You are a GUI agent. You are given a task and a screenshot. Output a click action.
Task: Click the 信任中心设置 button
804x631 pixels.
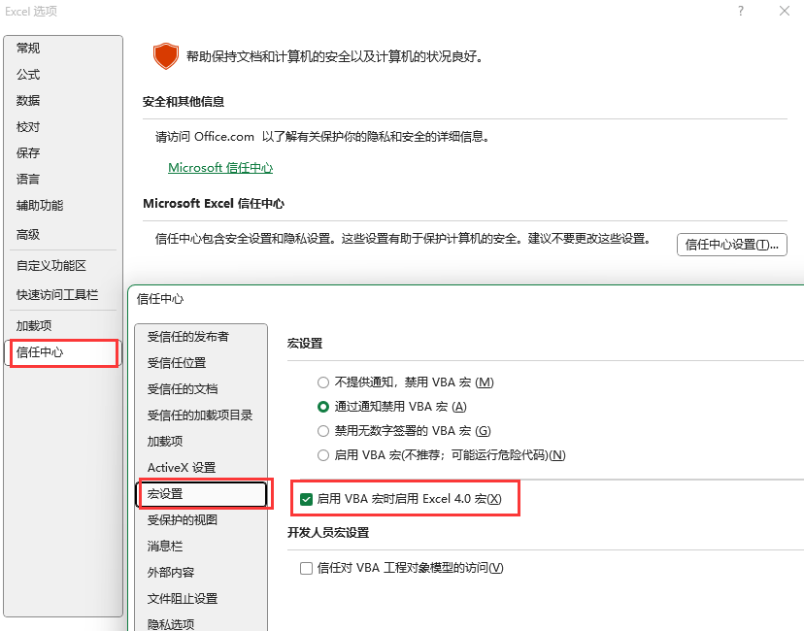coord(731,244)
